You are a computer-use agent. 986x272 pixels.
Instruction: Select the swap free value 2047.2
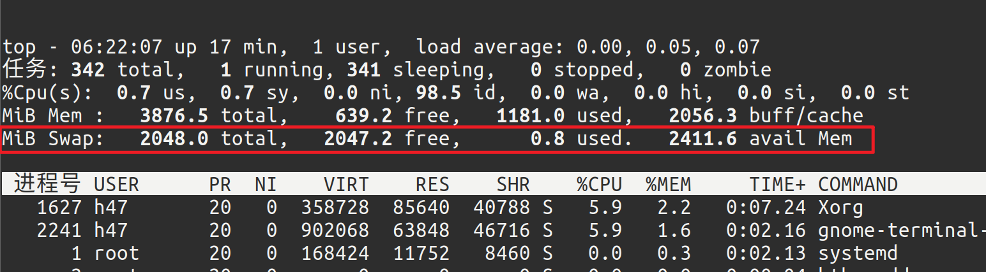pos(358,139)
